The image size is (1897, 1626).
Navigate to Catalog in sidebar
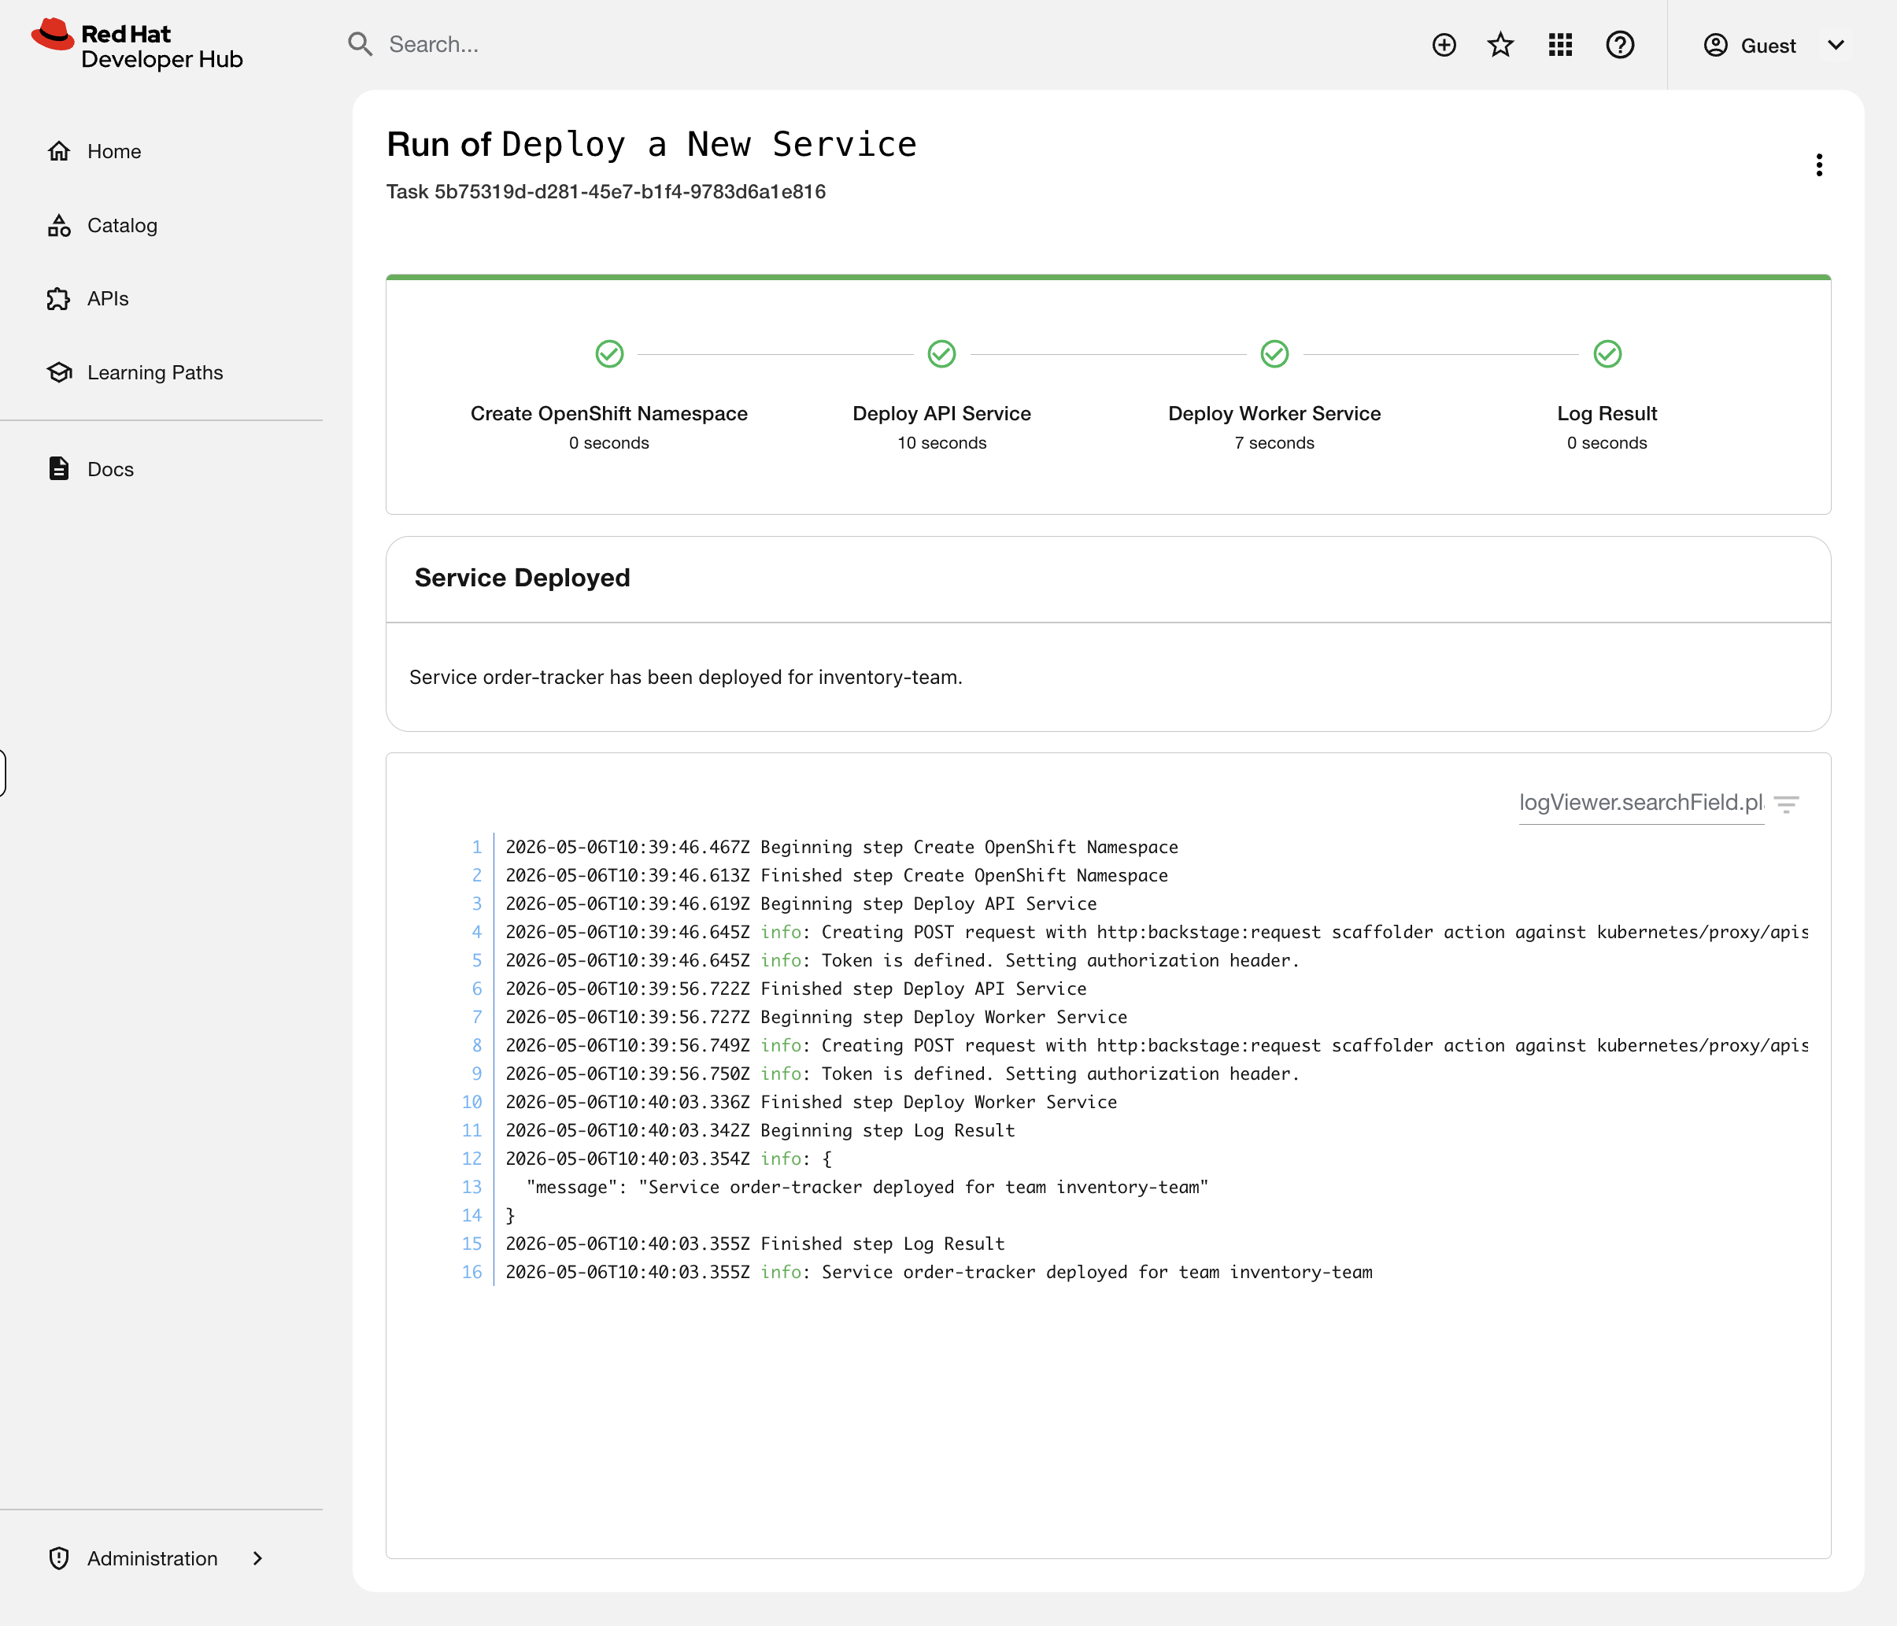(x=122, y=225)
